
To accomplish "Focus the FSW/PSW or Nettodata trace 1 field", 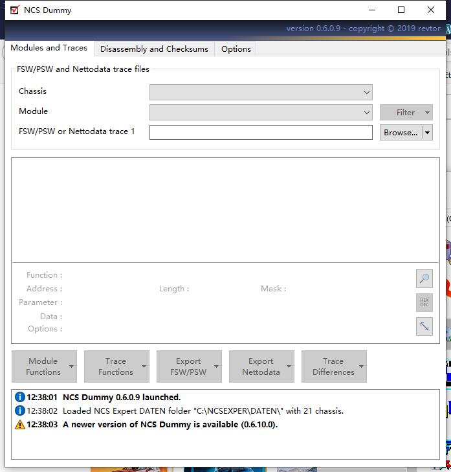I will 261,133.
